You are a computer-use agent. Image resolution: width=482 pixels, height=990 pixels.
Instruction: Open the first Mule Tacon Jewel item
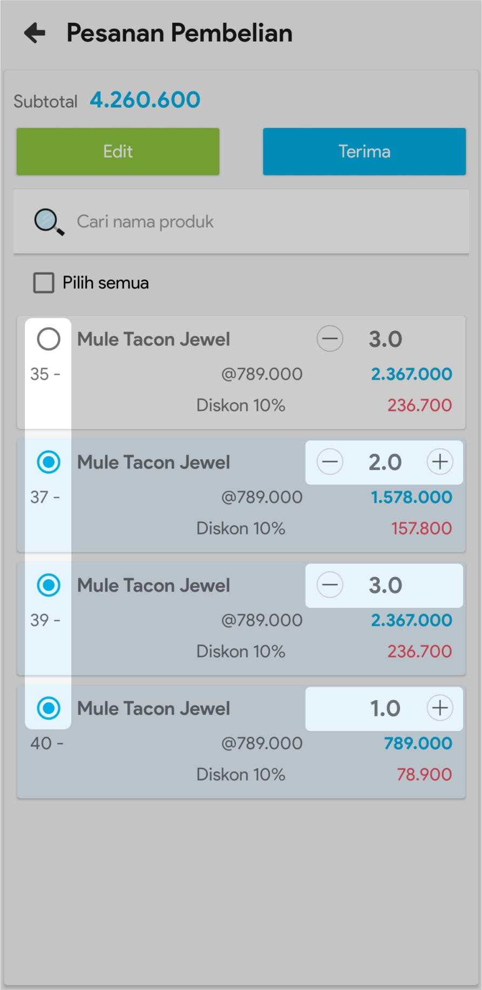point(154,340)
